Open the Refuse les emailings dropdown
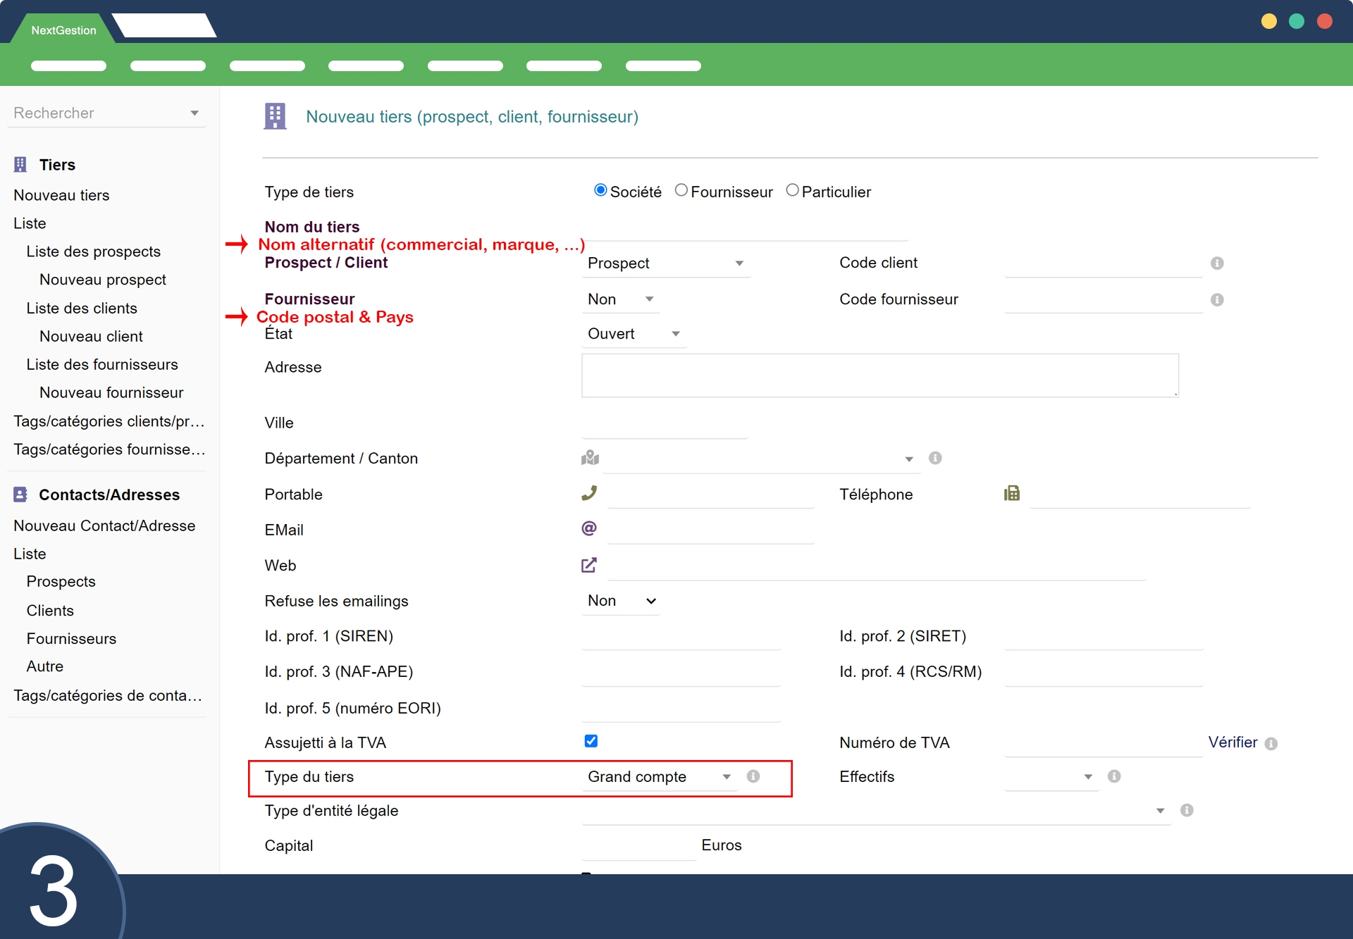This screenshot has height=939, width=1353. pos(620,601)
